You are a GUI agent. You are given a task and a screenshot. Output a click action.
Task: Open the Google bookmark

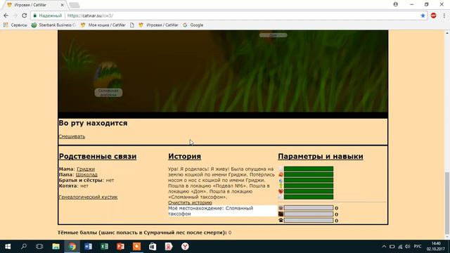tap(193, 25)
